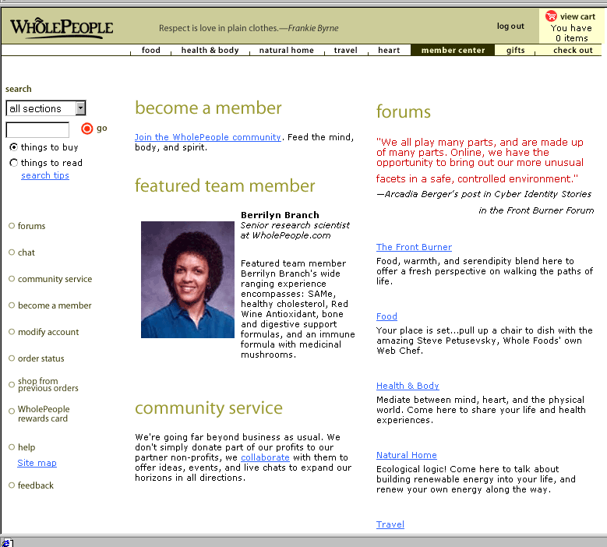Click view cart text
The height and width of the screenshot is (547, 607).
point(577,16)
